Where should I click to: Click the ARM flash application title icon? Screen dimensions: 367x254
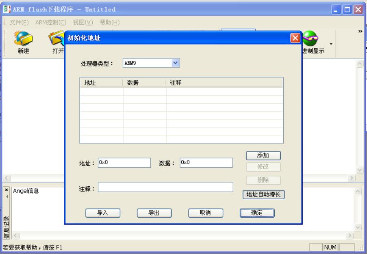click(x=7, y=9)
